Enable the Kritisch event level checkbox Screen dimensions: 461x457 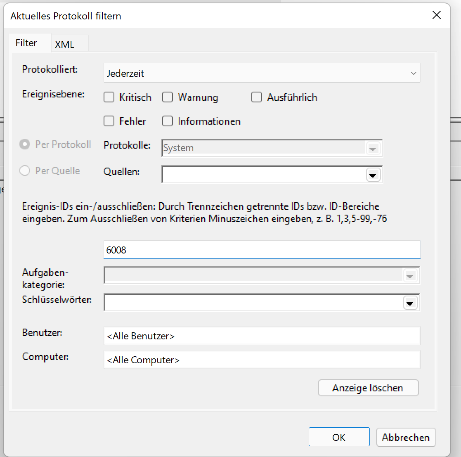(x=109, y=97)
